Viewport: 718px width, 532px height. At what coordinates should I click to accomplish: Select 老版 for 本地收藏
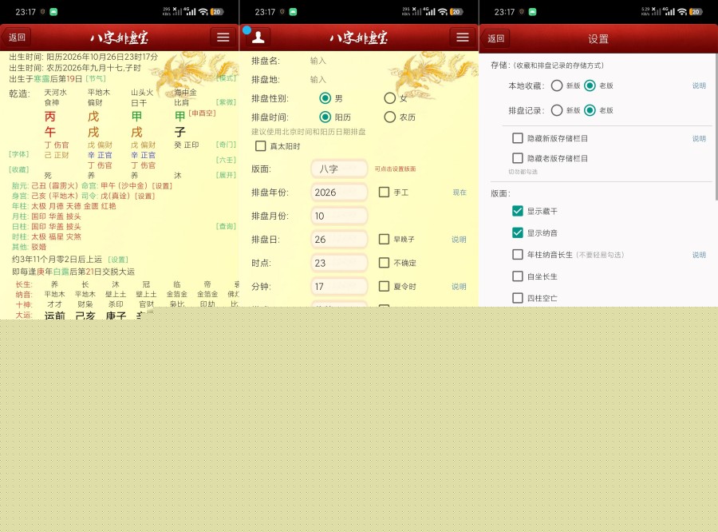click(x=590, y=85)
